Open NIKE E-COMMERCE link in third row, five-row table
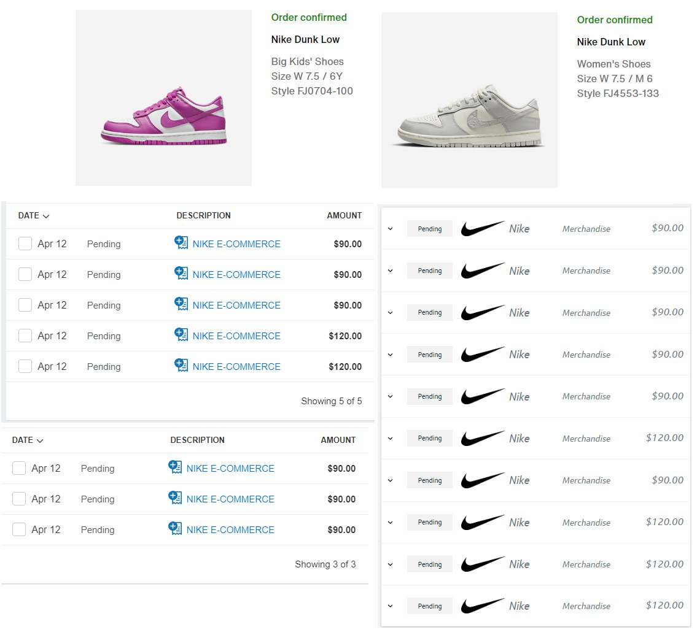This screenshot has width=697, height=630. tap(236, 305)
